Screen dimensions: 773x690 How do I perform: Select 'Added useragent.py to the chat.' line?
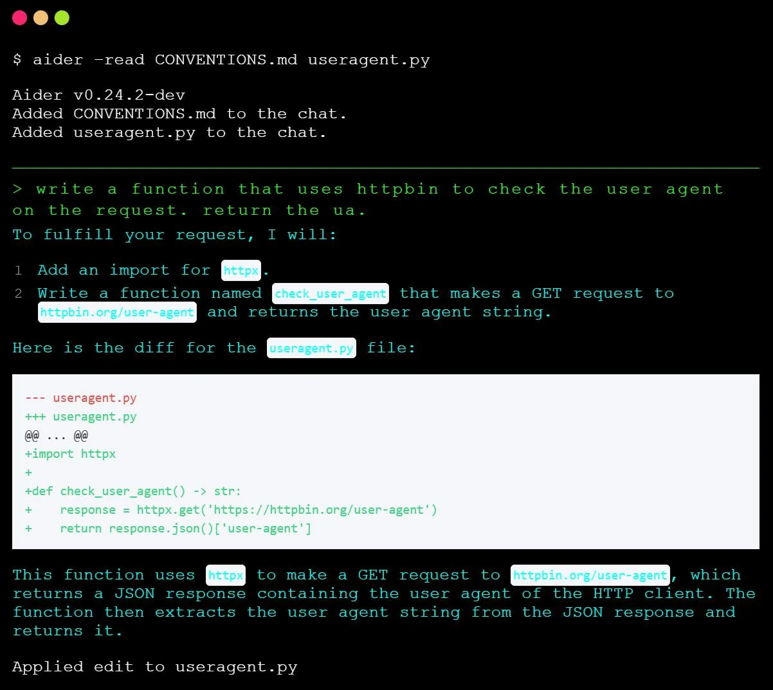[x=169, y=132]
